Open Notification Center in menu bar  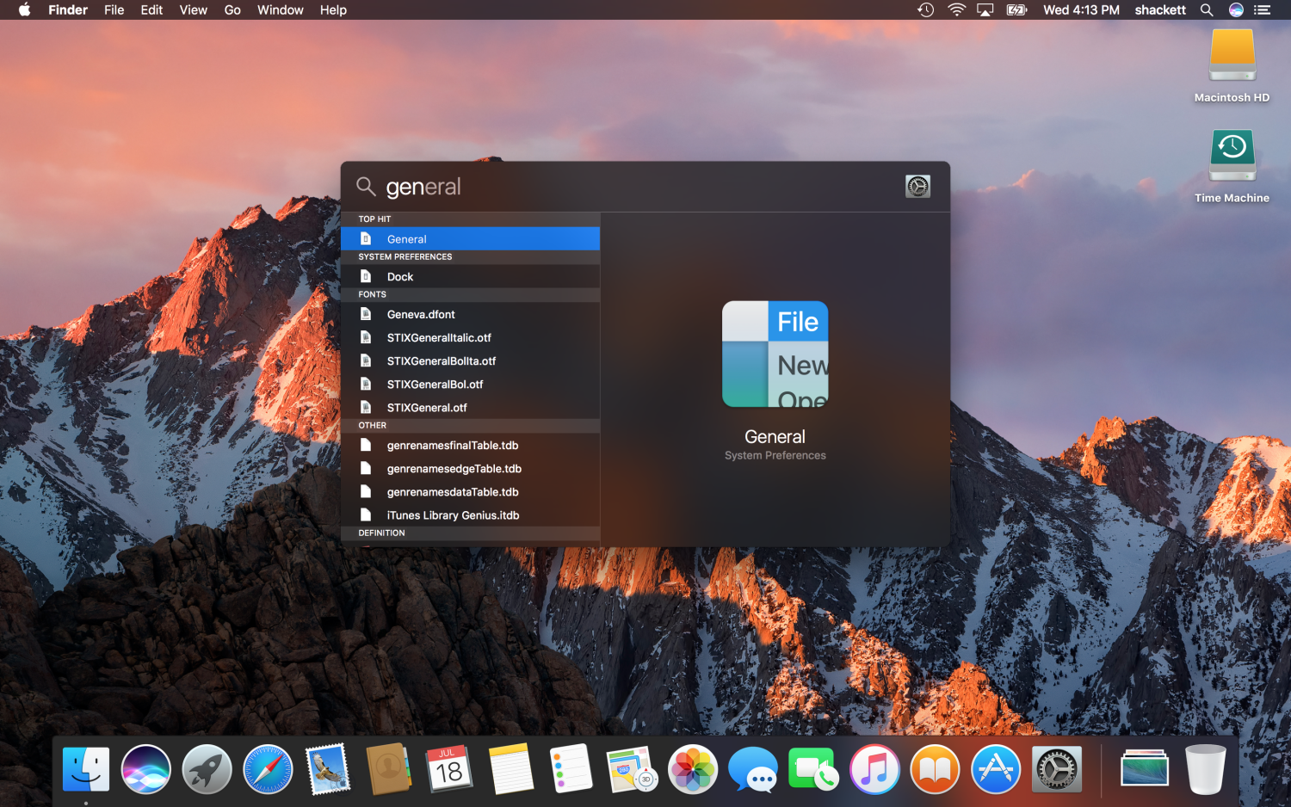pyautogui.click(x=1263, y=10)
